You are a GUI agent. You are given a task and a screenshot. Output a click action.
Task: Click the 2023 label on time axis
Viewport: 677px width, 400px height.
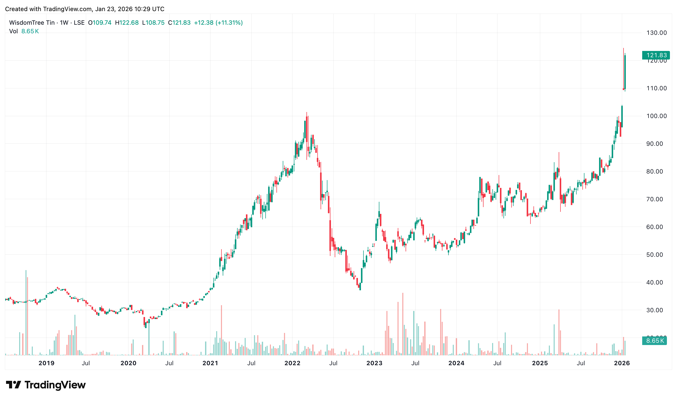(x=374, y=363)
